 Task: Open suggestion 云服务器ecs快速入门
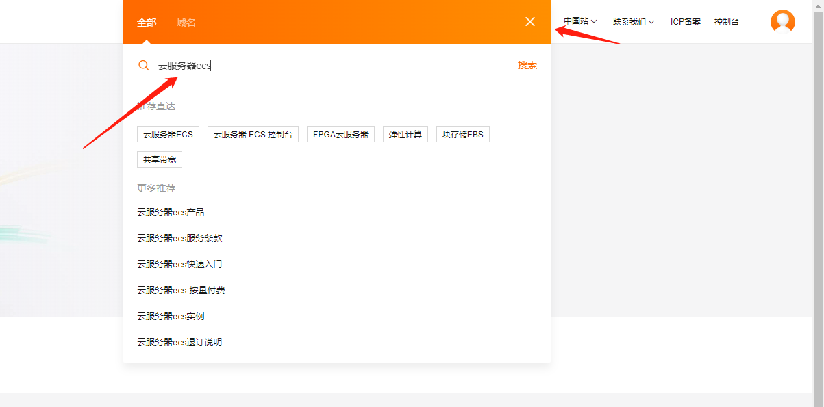click(179, 264)
